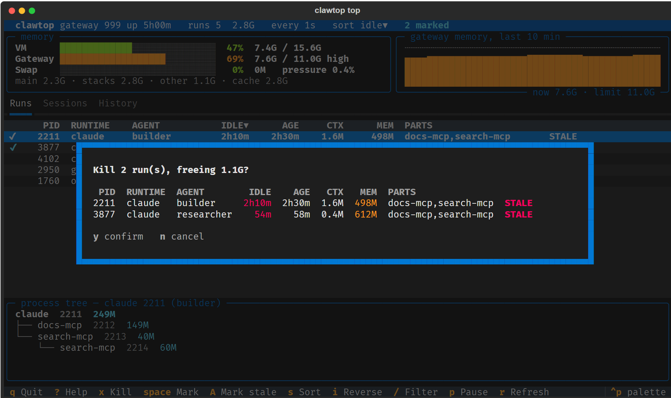Image resolution: width=671 pixels, height=398 pixels.
Task: Click the every 1s interval in header
Action: pyautogui.click(x=293, y=25)
